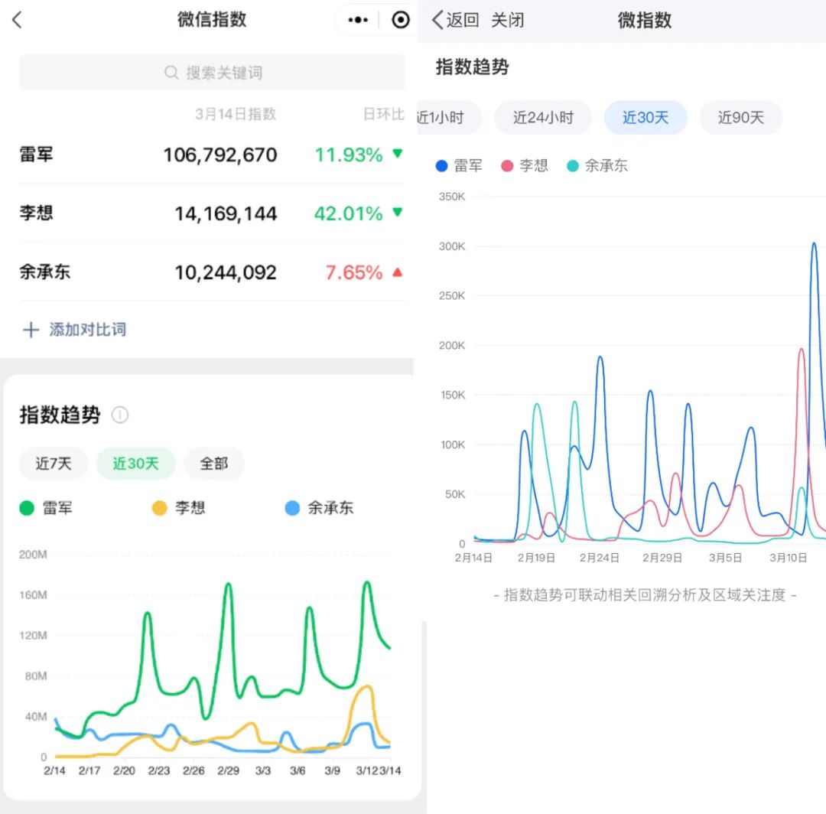Click the 106,792,670 index value

pos(220,155)
